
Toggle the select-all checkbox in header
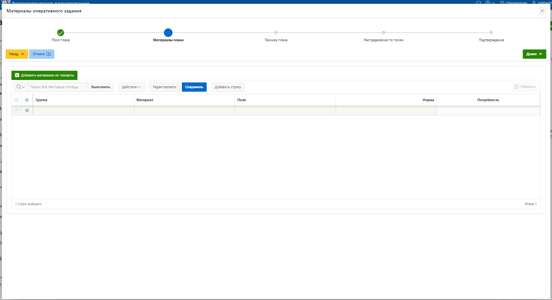[17, 100]
